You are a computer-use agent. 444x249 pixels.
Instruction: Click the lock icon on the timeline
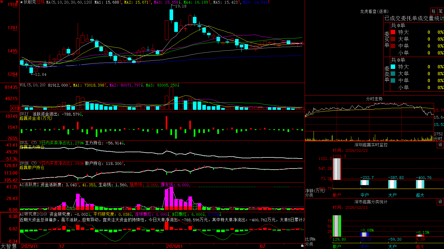tap(302, 246)
